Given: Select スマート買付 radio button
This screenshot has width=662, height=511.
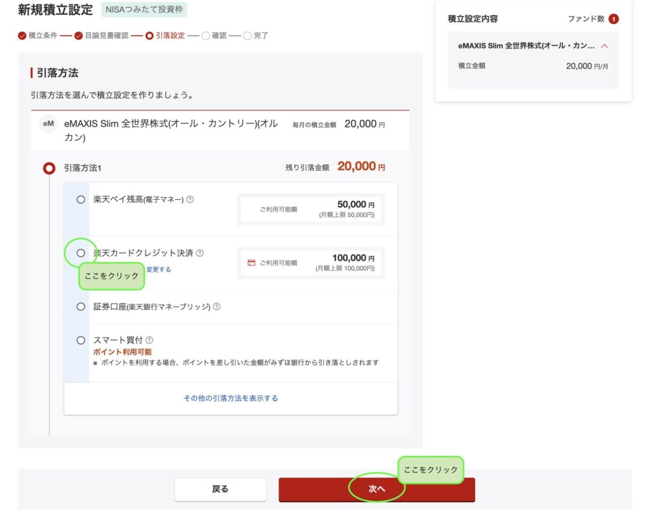Looking at the screenshot, I should [81, 340].
